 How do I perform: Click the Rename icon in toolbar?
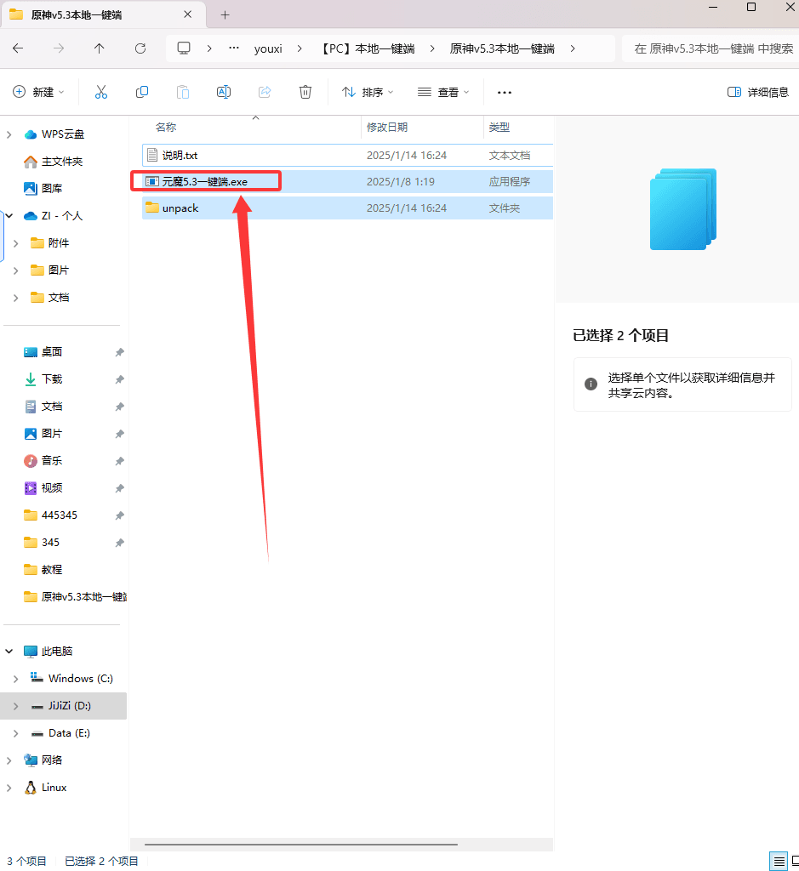click(224, 92)
